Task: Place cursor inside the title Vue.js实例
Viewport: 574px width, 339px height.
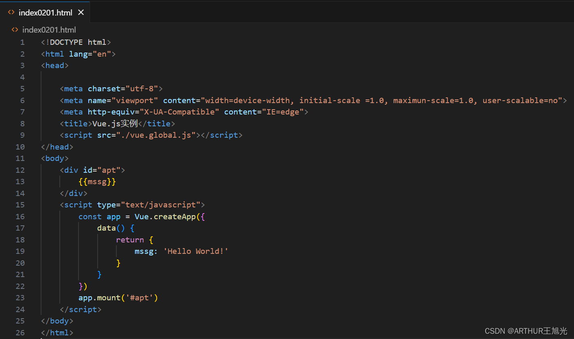Action: [115, 123]
